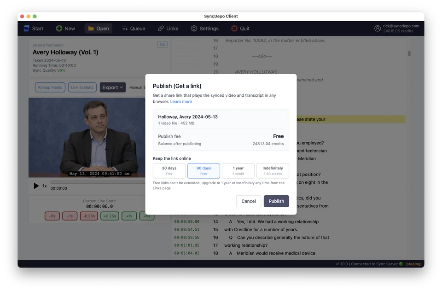Click the -5s adjustment button
This screenshot has width=442, height=291.
[52, 216]
